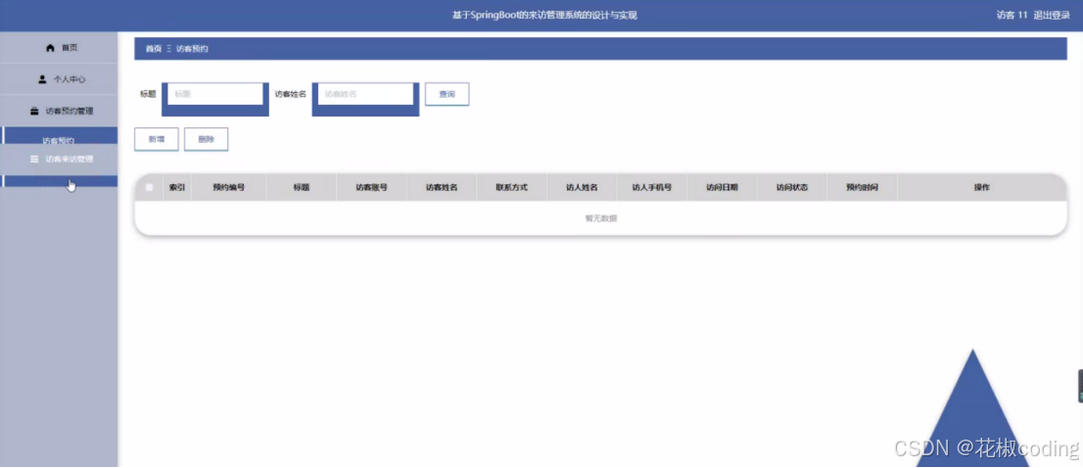Screen dimensions: 1083x468
Task: Click the 首页 breadcrumb link
Action: (154, 49)
